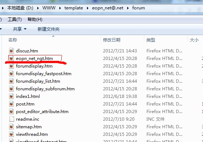Expand the arrow after WWW in address bar
The image size is (203, 142).
60,8
